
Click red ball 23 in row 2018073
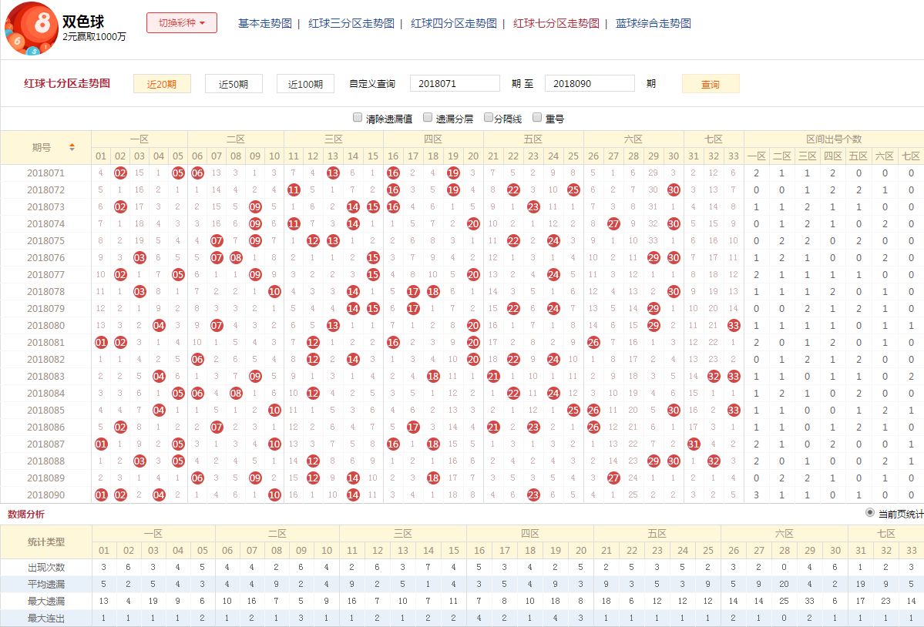[533, 207]
